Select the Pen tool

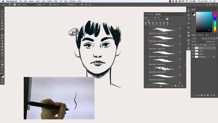(x=2, y=53)
